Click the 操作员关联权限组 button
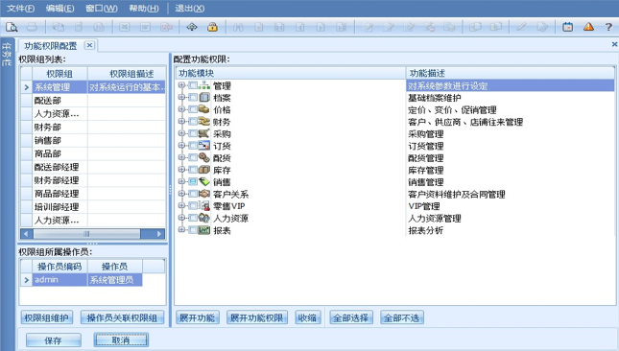The height and width of the screenshot is (351, 619). pyautogui.click(x=122, y=317)
